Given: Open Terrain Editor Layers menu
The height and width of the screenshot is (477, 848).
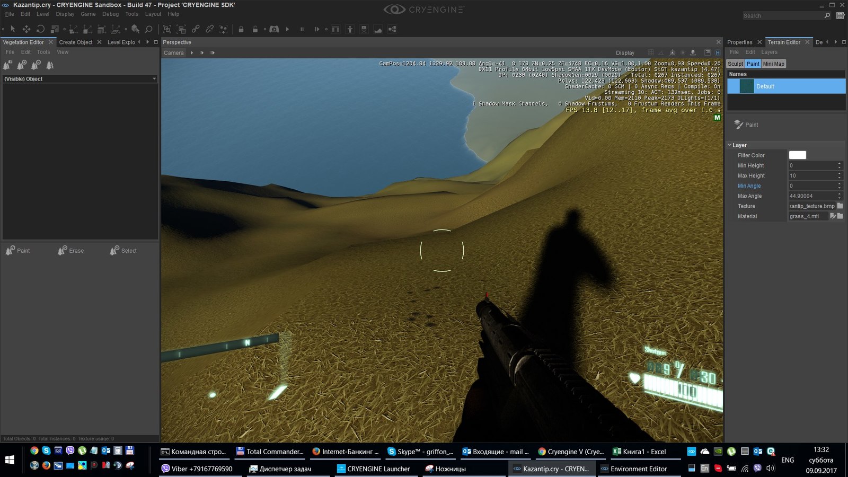Looking at the screenshot, I should pos(769,52).
